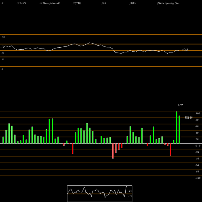Click the '60' label on the bar chart axis
202x202 pixels.
197,126
